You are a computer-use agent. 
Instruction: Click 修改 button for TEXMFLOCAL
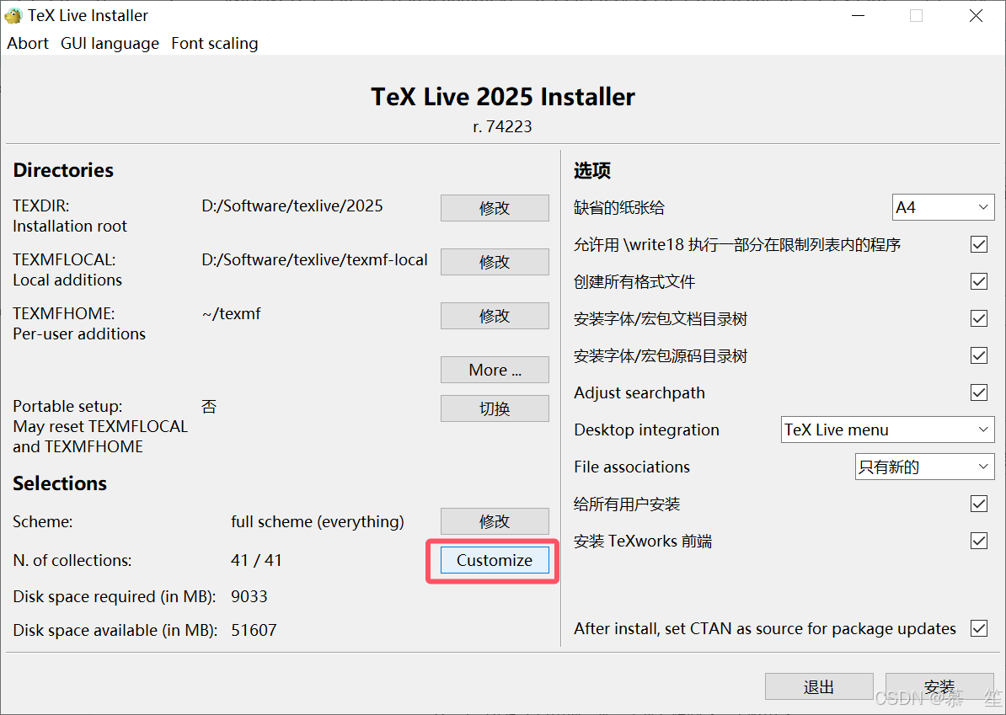point(495,262)
